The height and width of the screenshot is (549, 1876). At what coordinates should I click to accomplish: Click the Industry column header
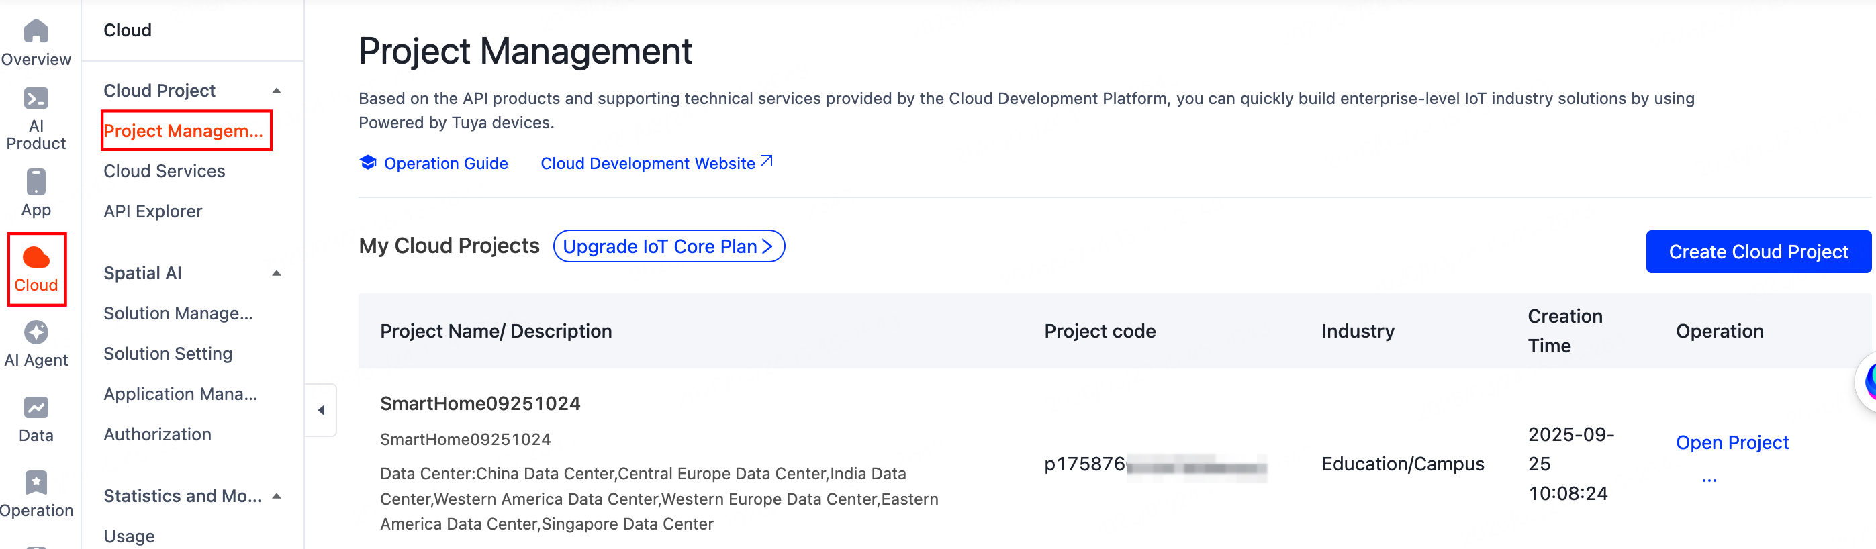click(x=1358, y=332)
